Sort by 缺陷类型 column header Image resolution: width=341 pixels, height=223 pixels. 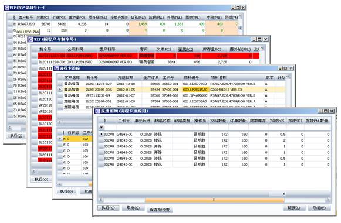pyautogui.click(x=183, y=121)
